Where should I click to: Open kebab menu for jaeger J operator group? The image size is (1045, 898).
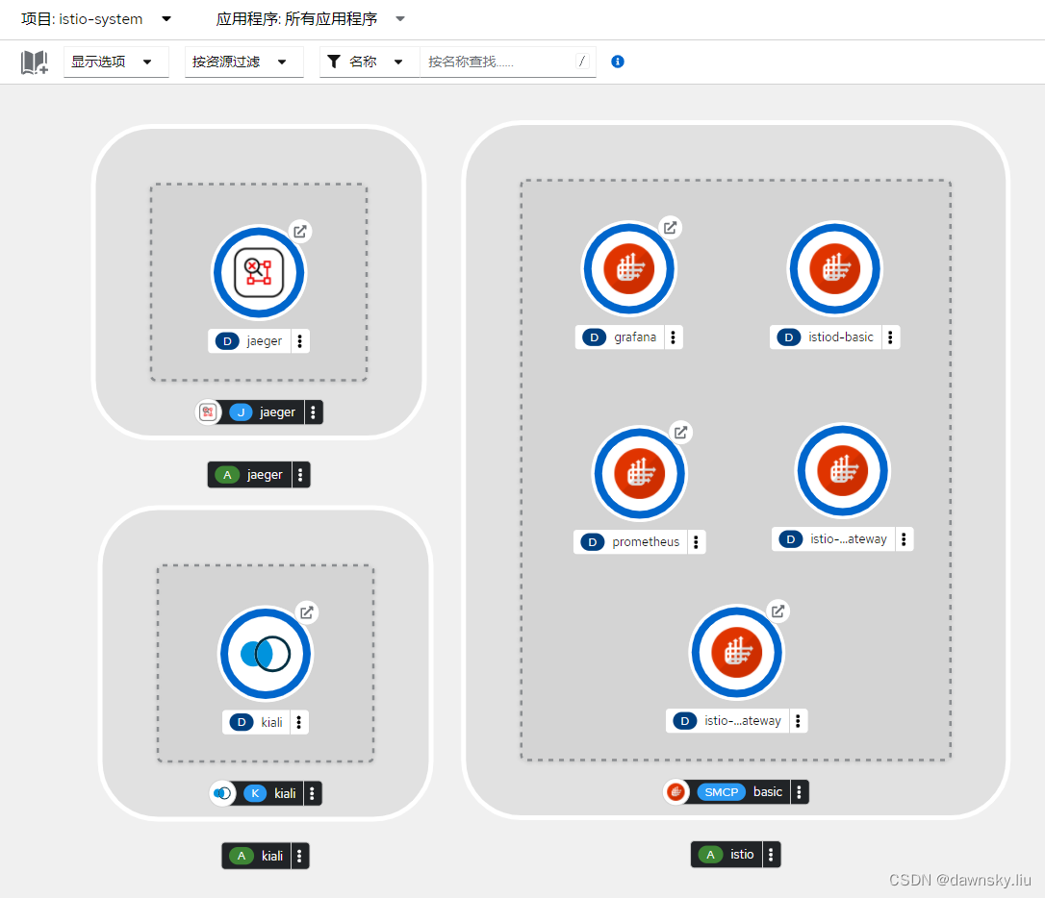coord(314,412)
